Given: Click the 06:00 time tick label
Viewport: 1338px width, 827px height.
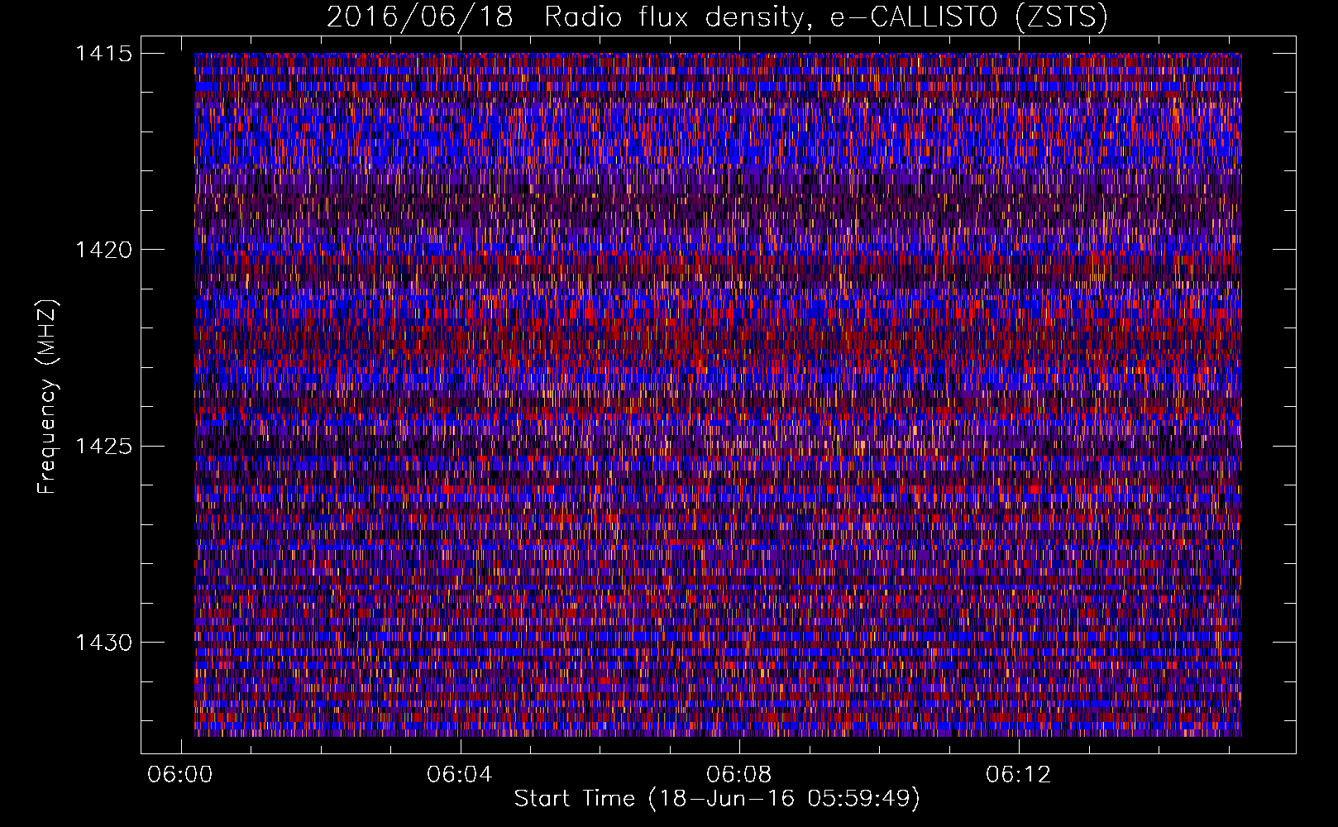Looking at the screenshot, I should pos(179,774).
